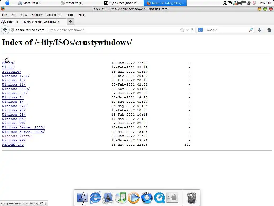Screen dimensions: 274x206
Task: Open the Windows NT/ link
Action: pyautogui.click(x=14, y=123)
